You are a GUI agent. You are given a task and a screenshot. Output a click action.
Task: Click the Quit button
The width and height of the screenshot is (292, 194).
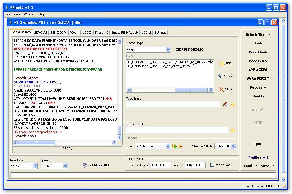(258, 144)
